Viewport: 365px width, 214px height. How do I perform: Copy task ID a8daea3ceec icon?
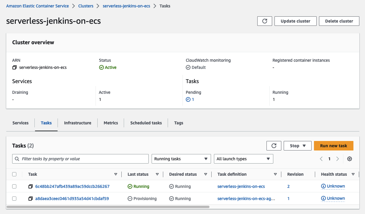coord(31,199)
